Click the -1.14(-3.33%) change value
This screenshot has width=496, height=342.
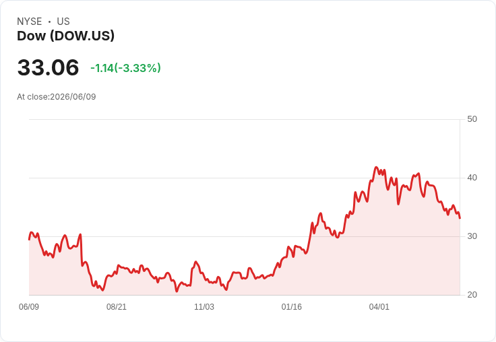[125, 68]
